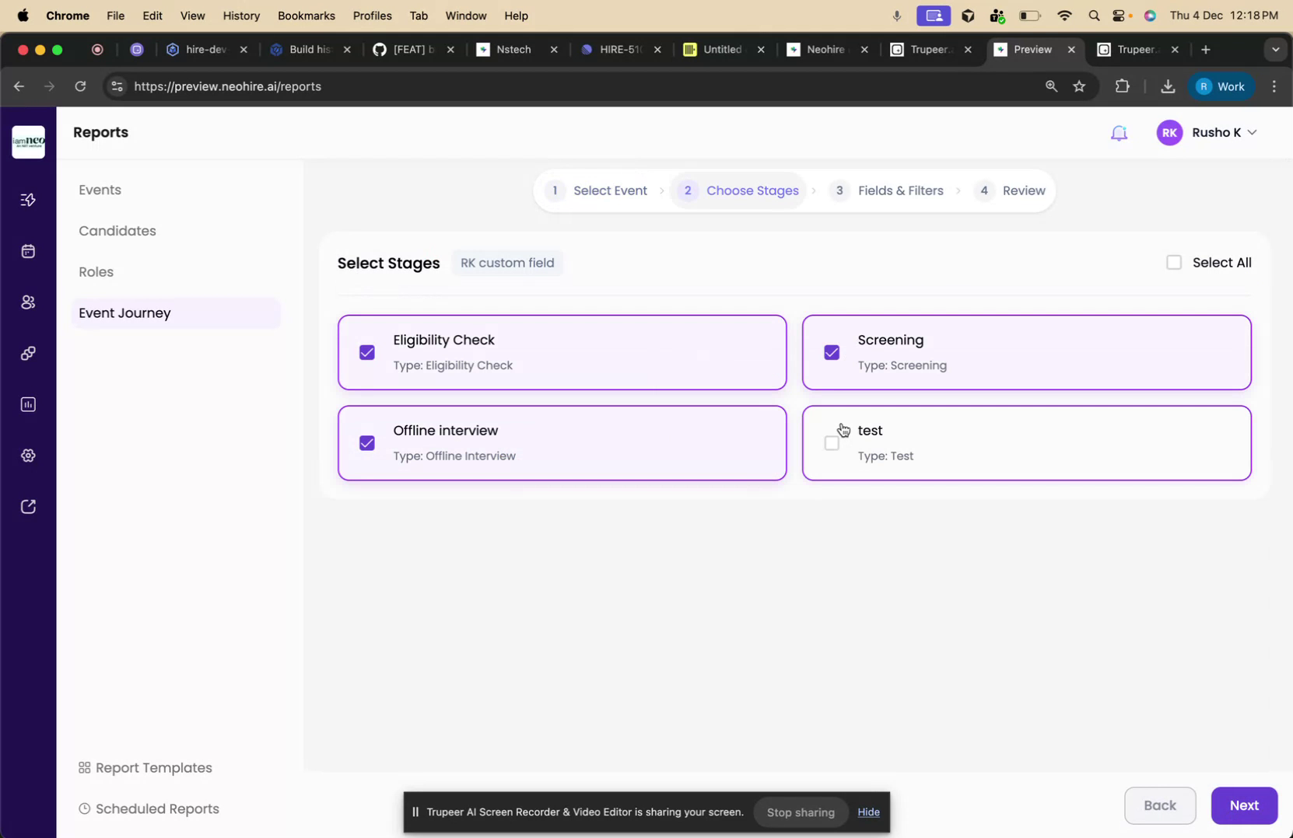Screen dimensions: 1293x838
Task: Check the test stage checkbox
Action: tap(832, 442)
